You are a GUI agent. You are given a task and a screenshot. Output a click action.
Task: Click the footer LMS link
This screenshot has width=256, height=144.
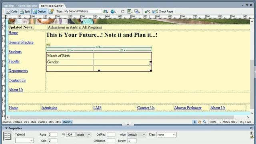pos(97,108)
